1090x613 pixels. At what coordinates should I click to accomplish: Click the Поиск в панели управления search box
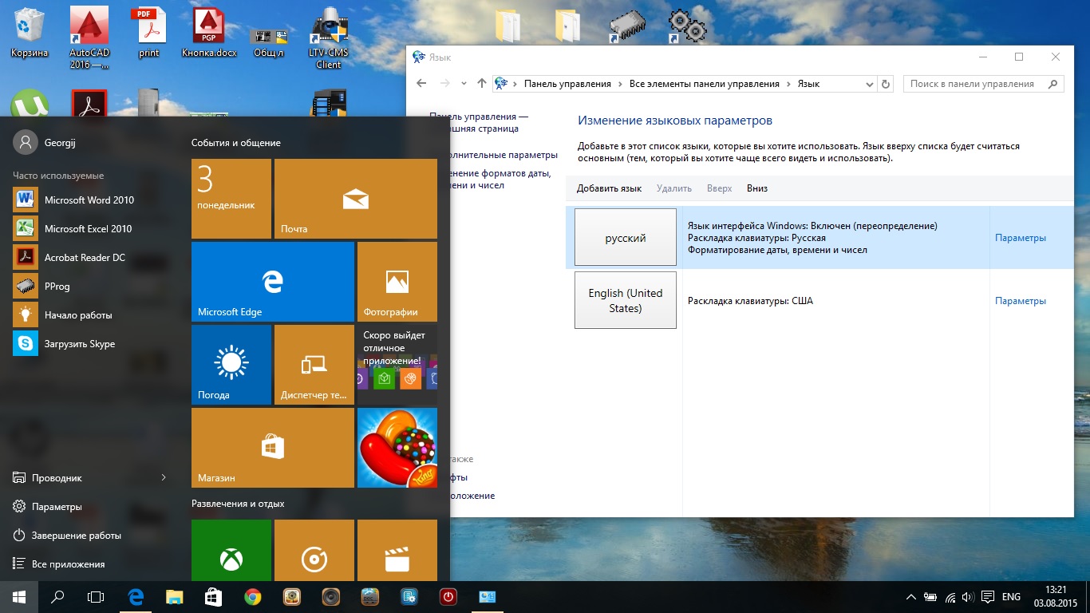click(x=983, y=84)
